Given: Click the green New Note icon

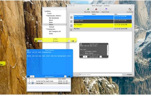Looking at the screenshot, I should coord(88,9).
